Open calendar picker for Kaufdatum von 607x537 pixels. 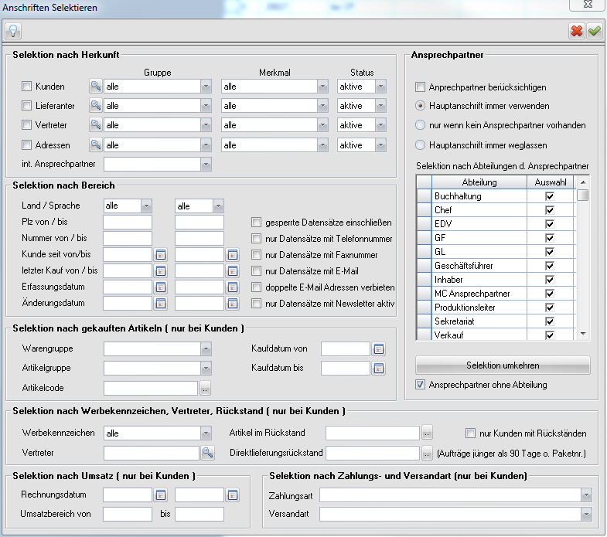[378, 349]
